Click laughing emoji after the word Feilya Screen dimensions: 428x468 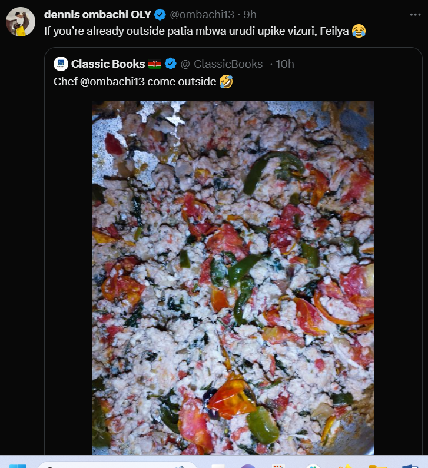point(359,31)
